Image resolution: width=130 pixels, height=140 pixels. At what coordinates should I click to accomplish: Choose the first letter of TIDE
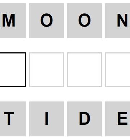(x=13, y=119)
